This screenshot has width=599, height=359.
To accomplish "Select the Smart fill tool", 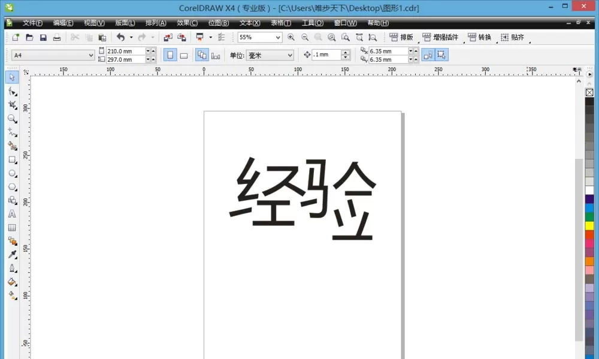I will click(x=12, y=146).
